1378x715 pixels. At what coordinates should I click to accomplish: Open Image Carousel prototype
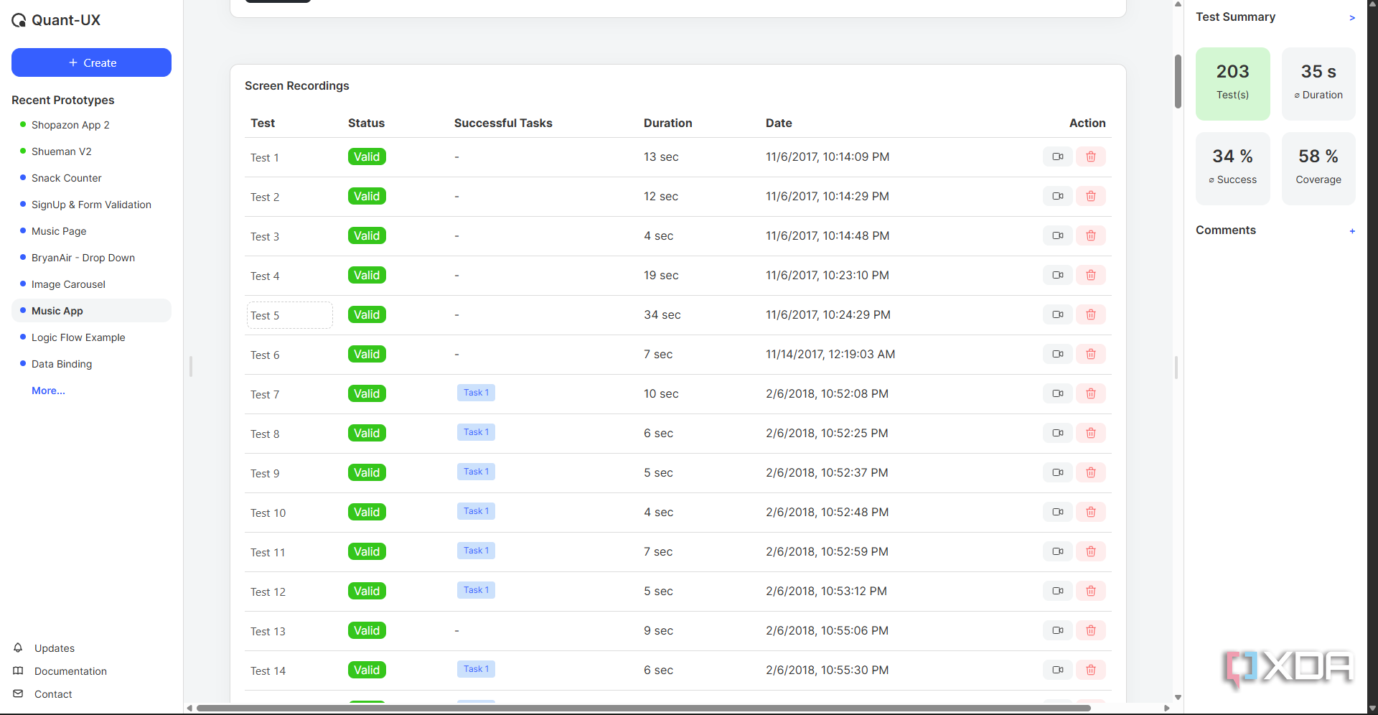68,284
